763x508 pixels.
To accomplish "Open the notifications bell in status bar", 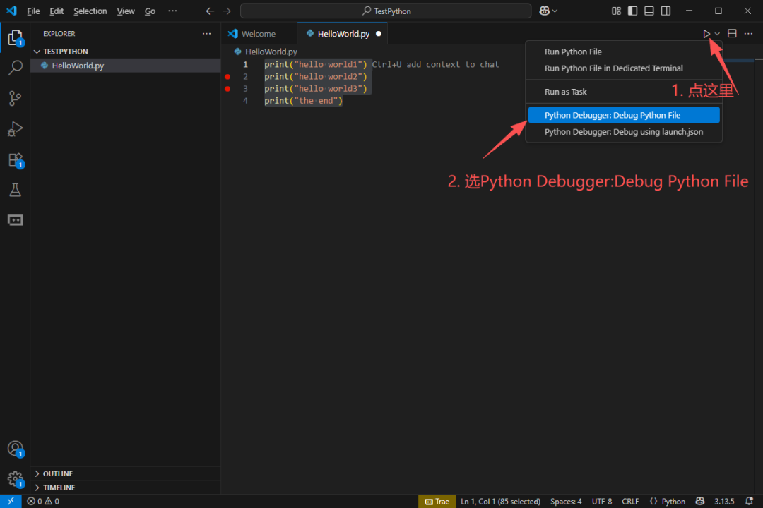I will [x=750, y=501].
